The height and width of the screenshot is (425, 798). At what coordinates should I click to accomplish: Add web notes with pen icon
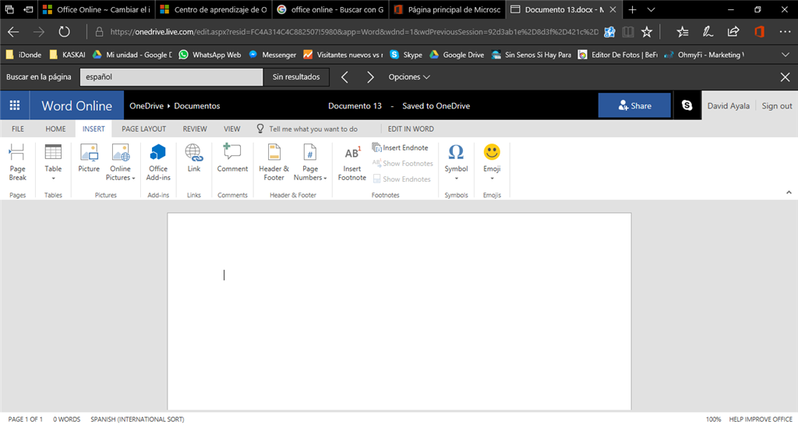point(708,32)
